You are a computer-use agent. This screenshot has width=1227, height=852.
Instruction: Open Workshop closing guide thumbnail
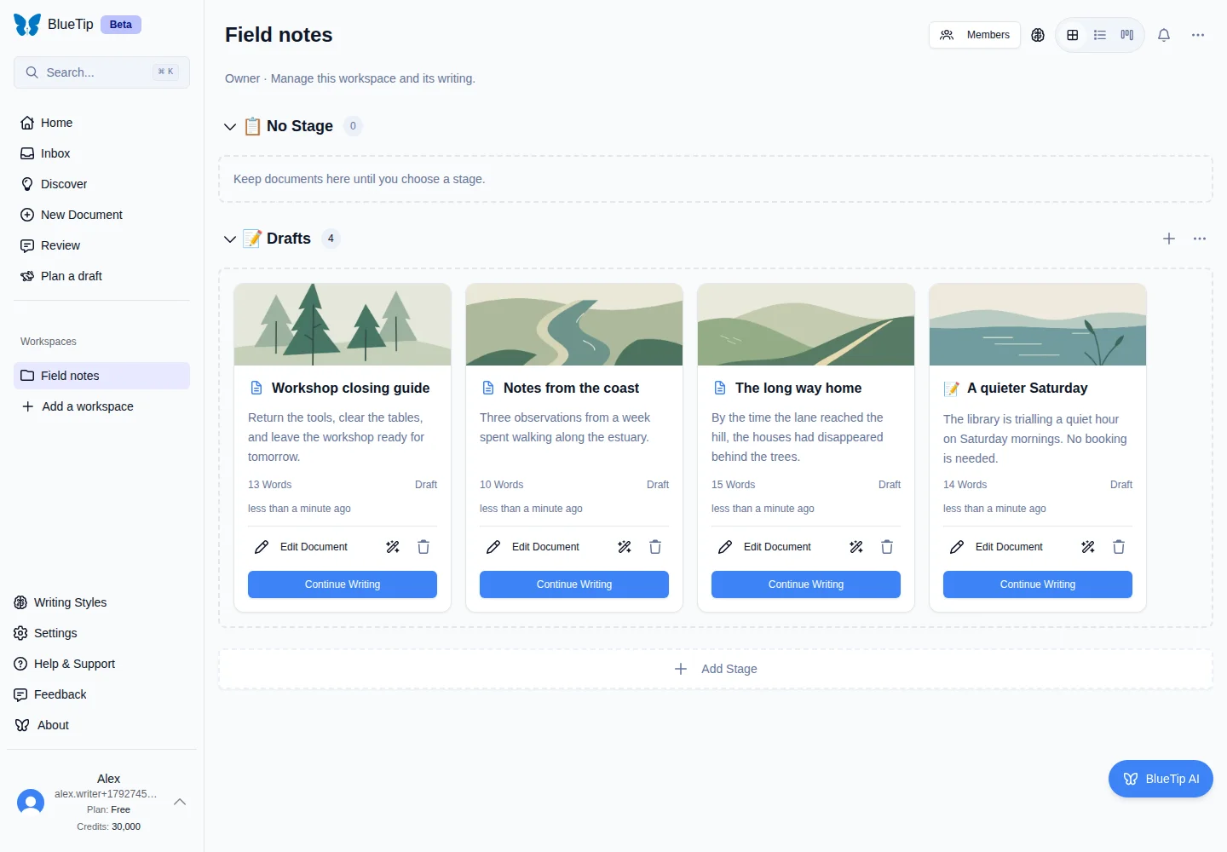[343, 325]
